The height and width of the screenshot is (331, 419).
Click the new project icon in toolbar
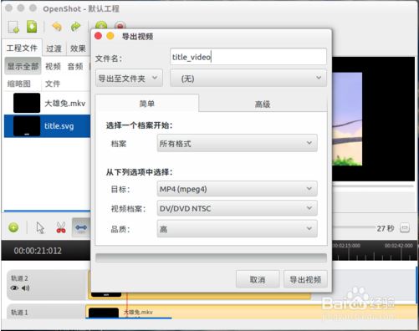tap(13, 28)
